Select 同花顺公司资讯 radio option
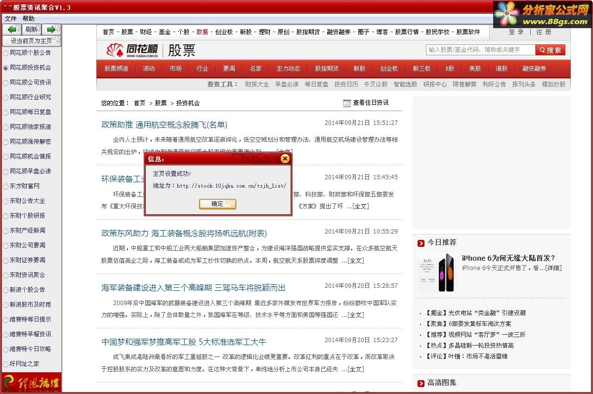 27,82
